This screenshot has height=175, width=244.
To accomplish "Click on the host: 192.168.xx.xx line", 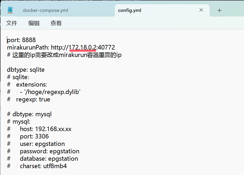I will 39,129.
